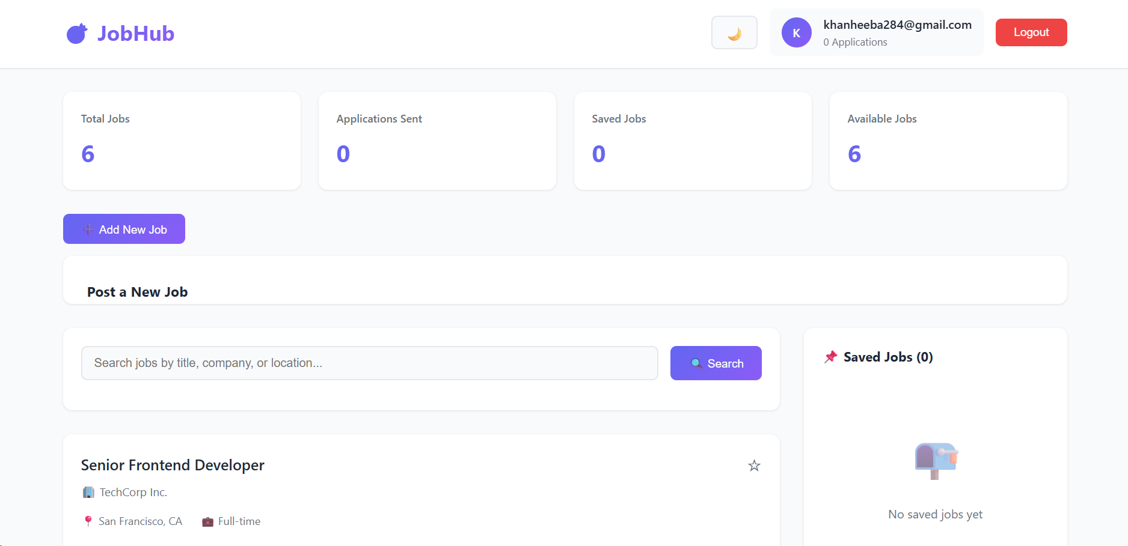Image resolution: width=1128 pixels, height=546 pixels.
Task: Click the search jobs input field
Action: (369, 363)
